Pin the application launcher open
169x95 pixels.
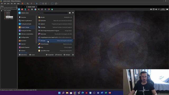tap(73, 13)
